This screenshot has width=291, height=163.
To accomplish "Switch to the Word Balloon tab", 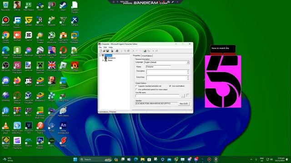I will pyautogui.click(x=147, y=56).
